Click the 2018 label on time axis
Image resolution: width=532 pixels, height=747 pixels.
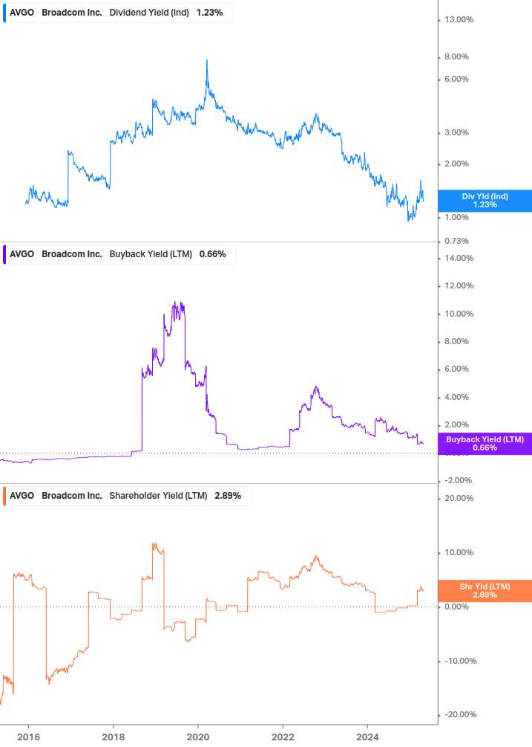(x=113, y=737)
